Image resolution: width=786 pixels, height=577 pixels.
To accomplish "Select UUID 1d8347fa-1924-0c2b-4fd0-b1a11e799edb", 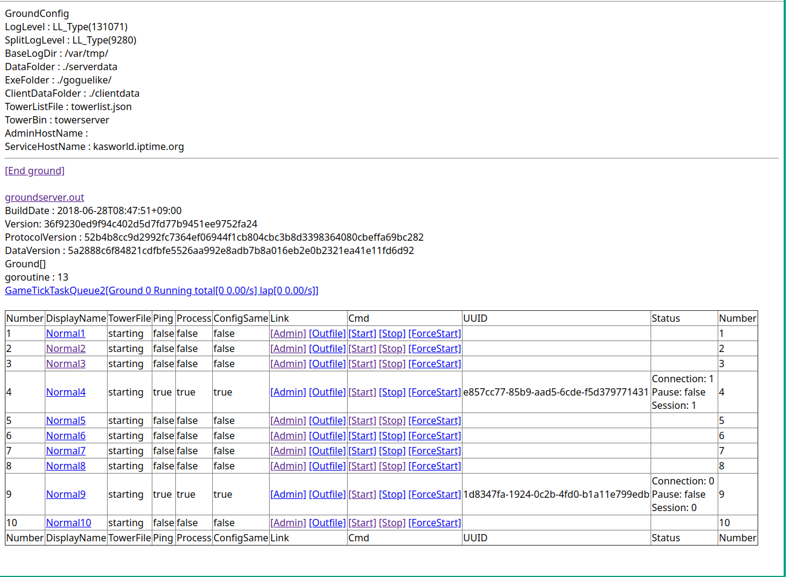I will tap(556, 494).
